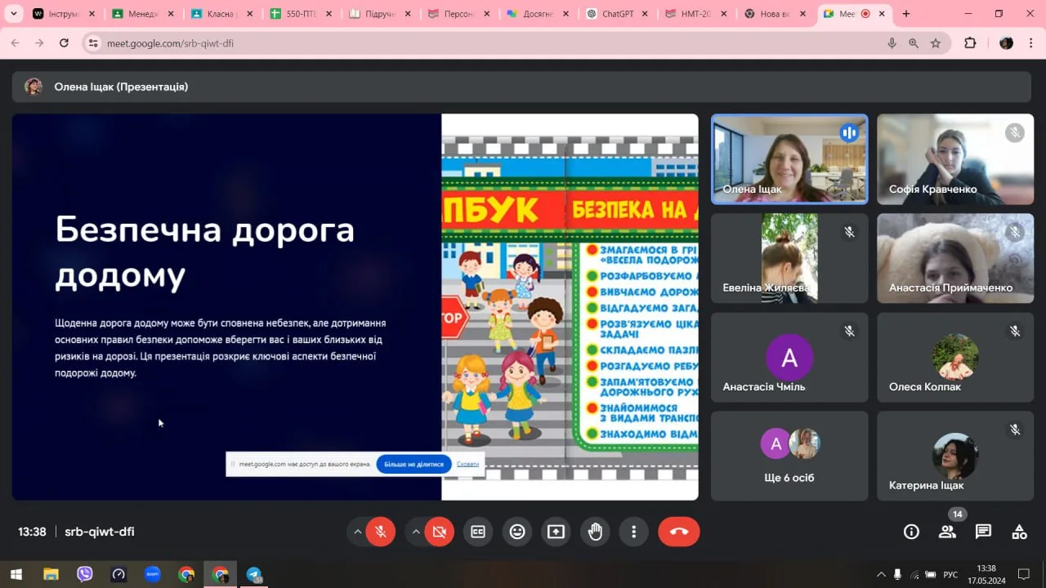Image resolution: width=1046 pixels, height=588 pixels.
Task: Show hidden system tray icons
Action: point(881,574)
